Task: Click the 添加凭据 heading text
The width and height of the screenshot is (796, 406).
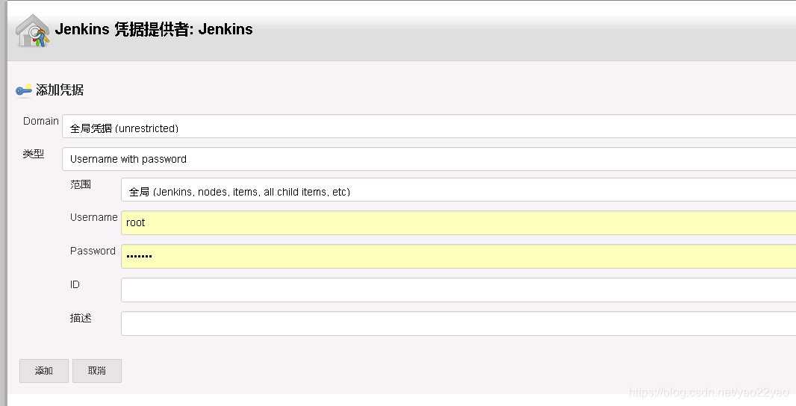Action: 60,90
